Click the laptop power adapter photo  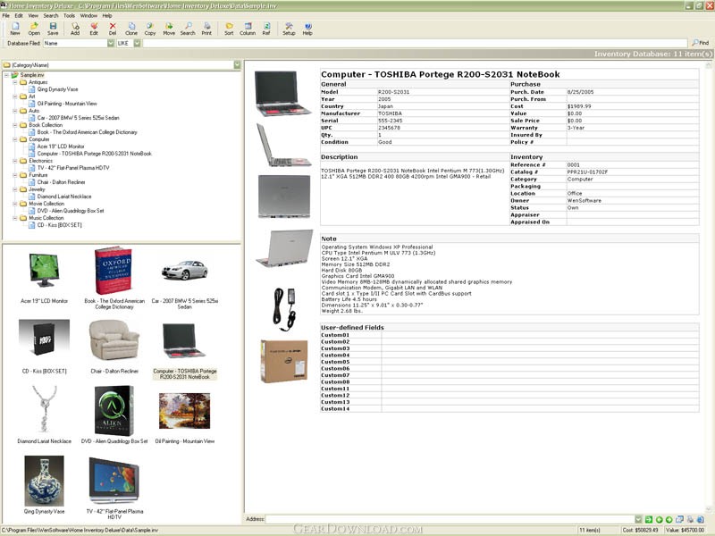pyautogui.click(x=284, y=309)
